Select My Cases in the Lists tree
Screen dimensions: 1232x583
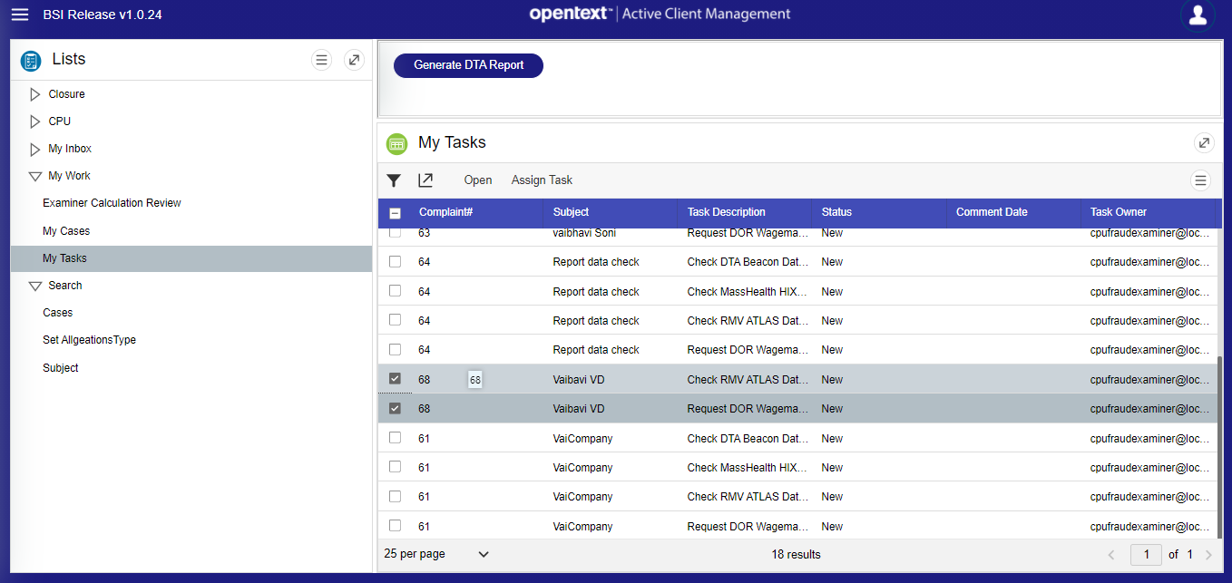click(66, 231)
